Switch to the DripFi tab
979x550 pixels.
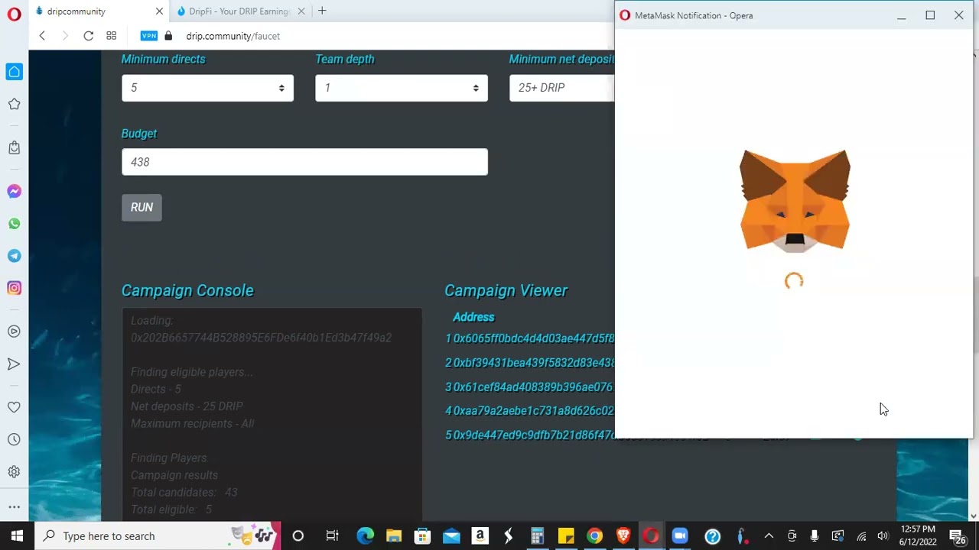(x=239, y=11)
